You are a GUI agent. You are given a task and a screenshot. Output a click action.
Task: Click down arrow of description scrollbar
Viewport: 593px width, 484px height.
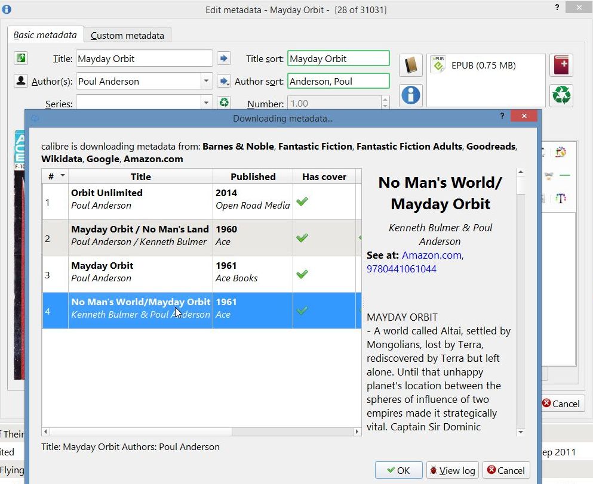(x=521, y=432)
